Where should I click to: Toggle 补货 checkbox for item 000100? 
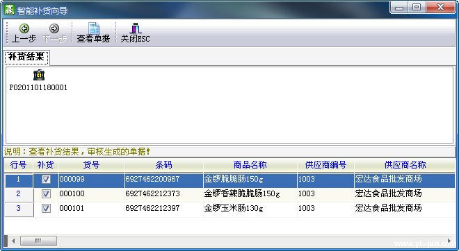coord(46,193)
